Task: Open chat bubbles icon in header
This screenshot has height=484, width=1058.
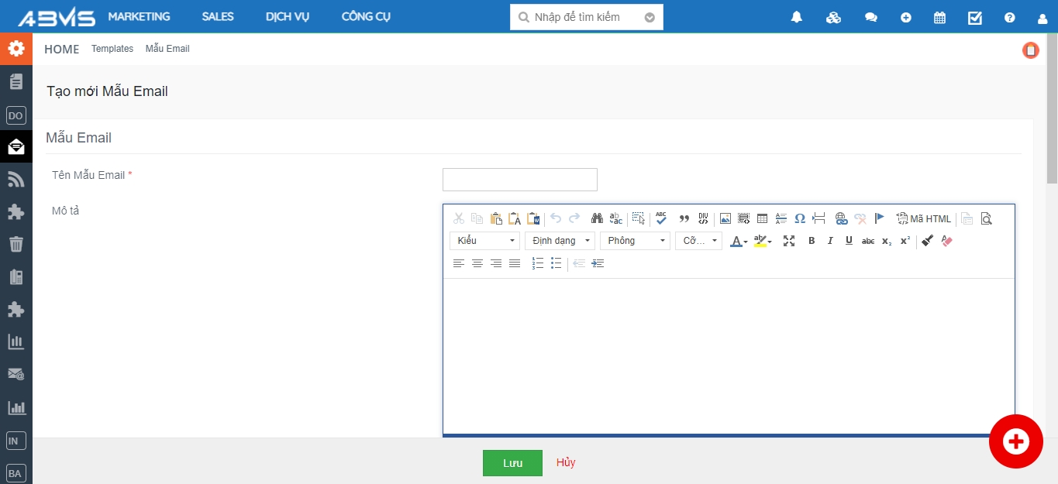Action: [870, 17]
